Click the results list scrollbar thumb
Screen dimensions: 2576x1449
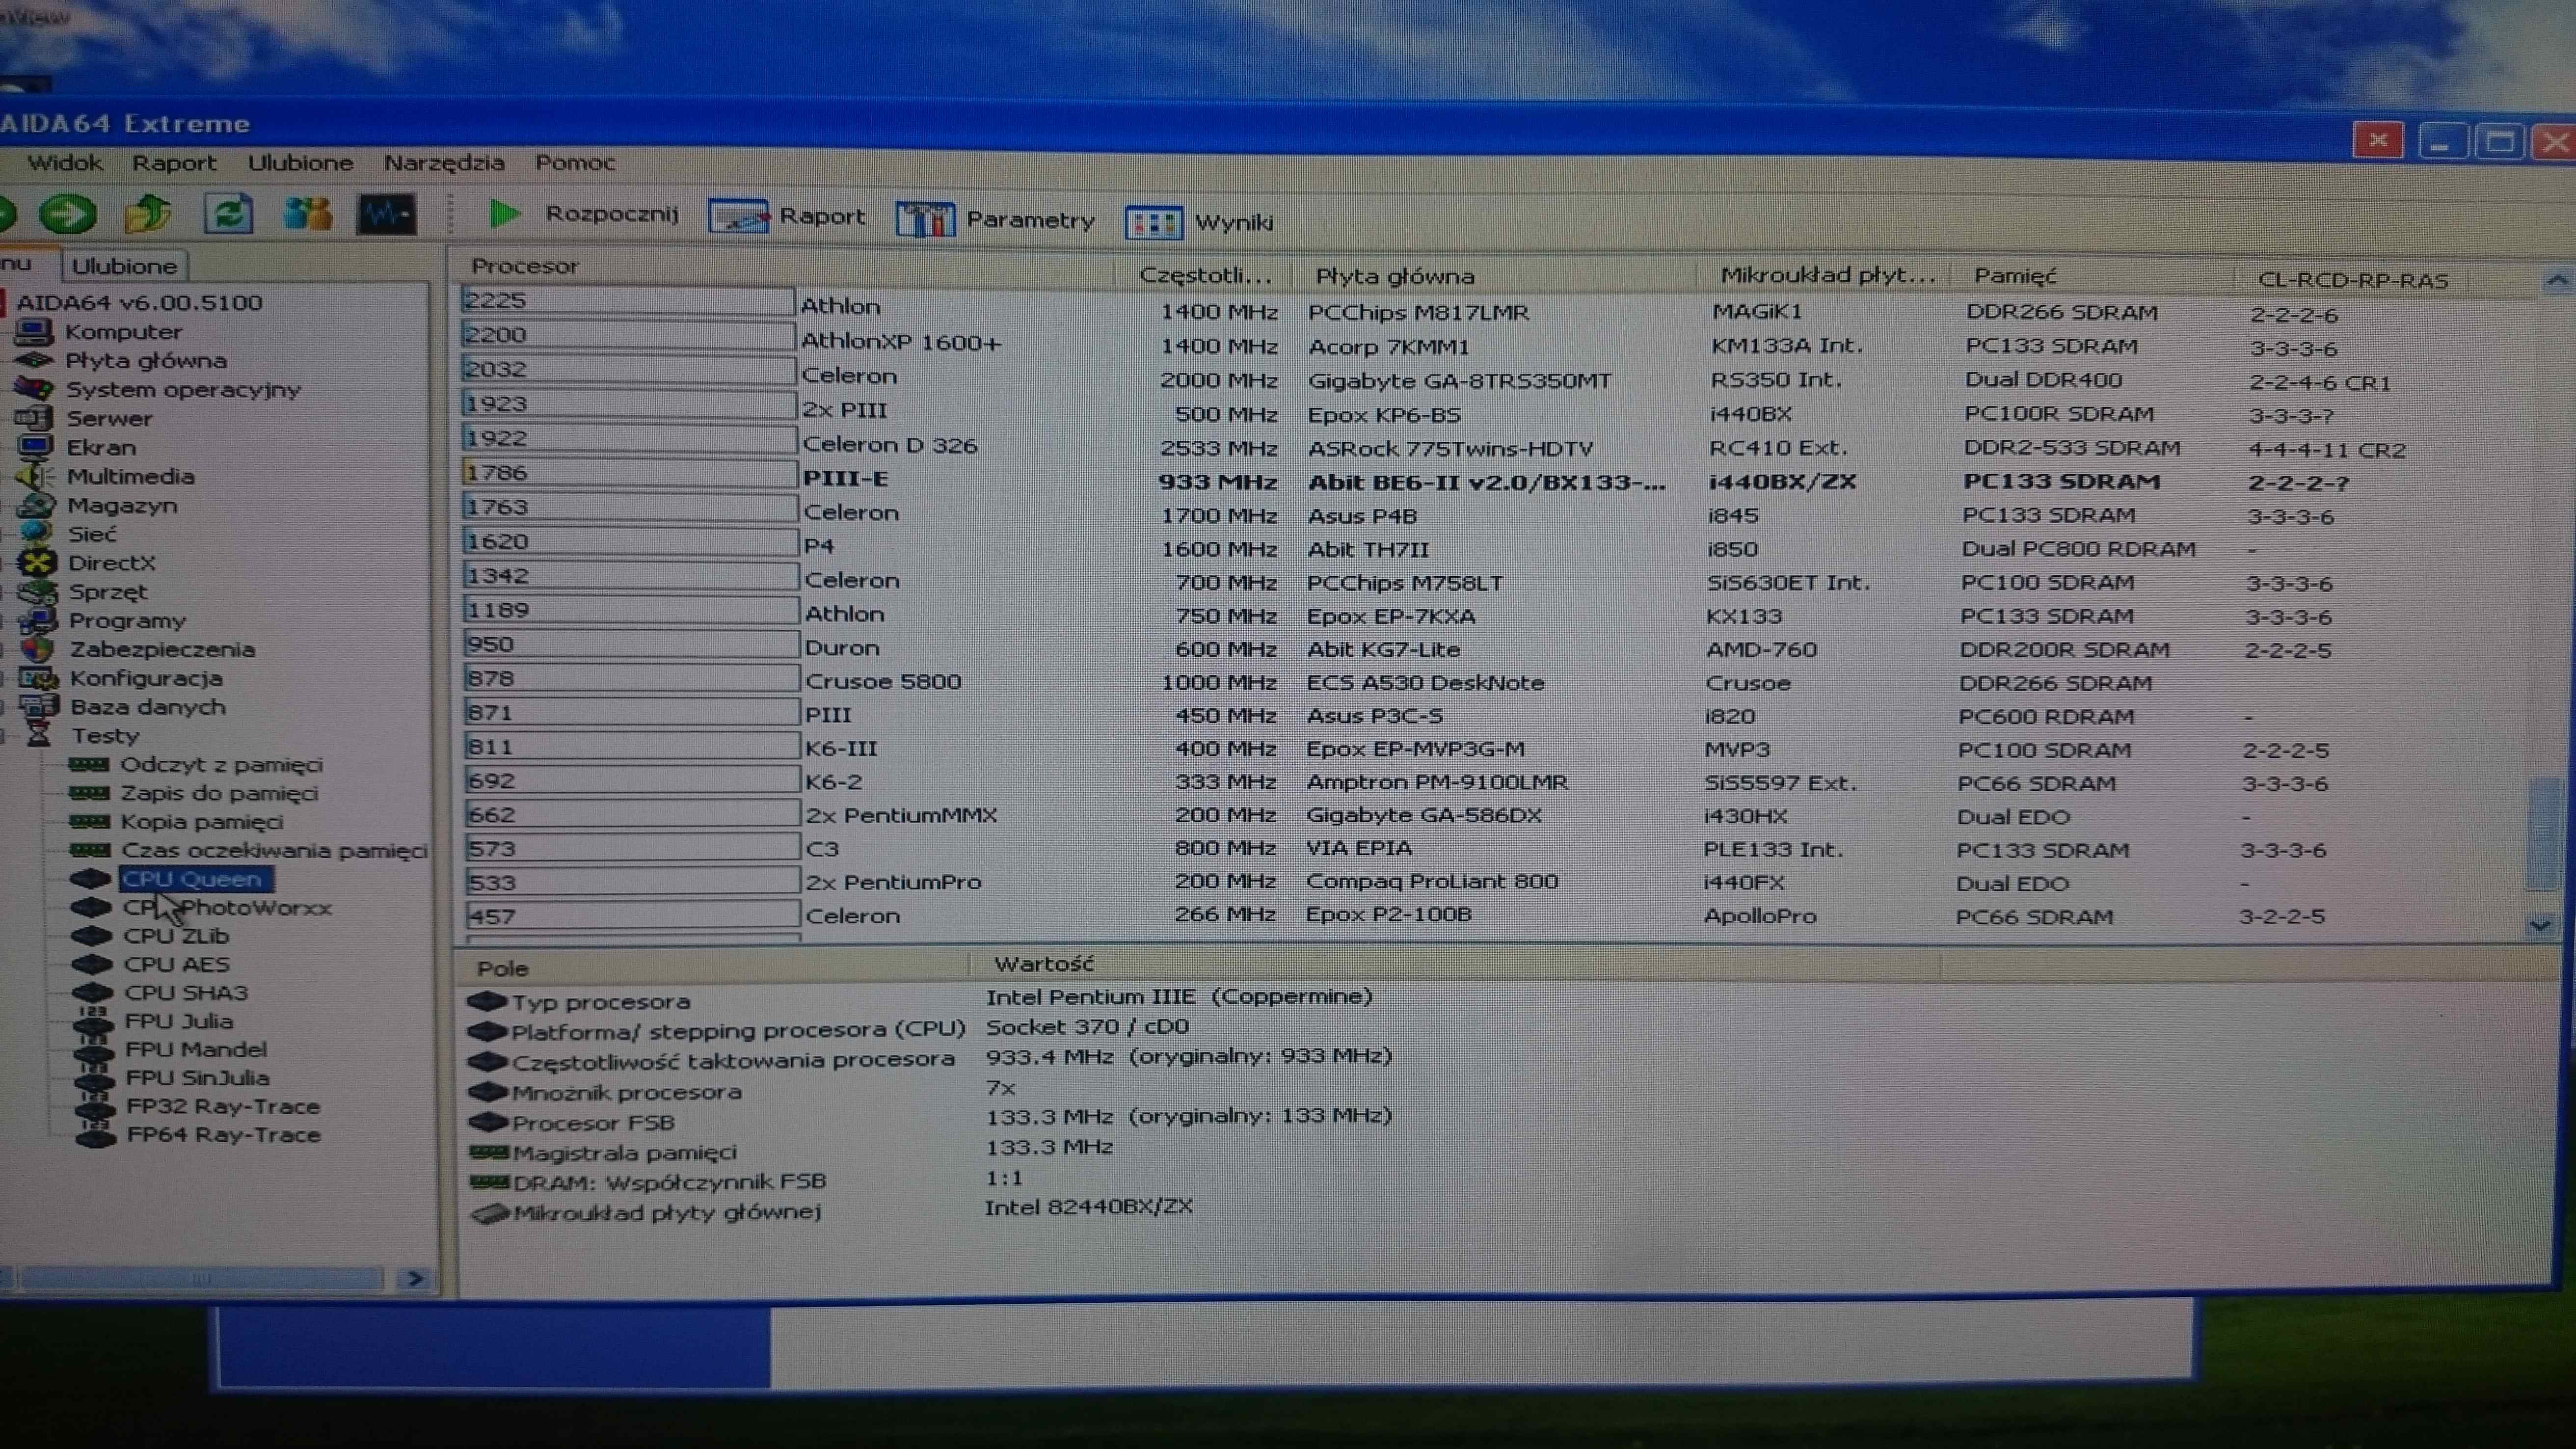tap(2543, 834)
